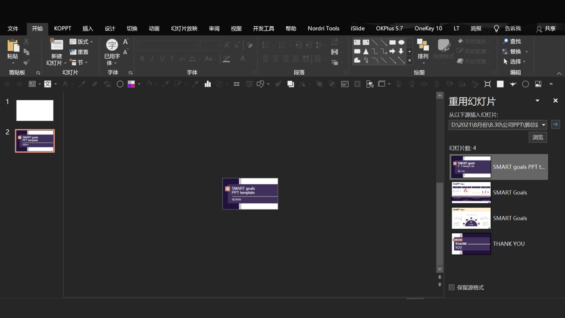The width and height of the screenshot is (565, 318).
Task: Collapse the ribbon using the chevron
Action: coord(559,73)
